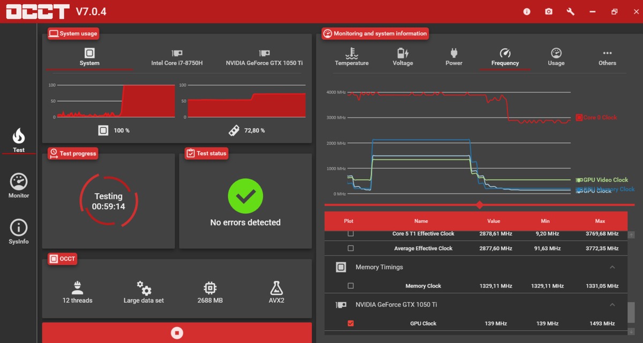
Task: Open the Monitor section in sidebar
Action: (19, 186)
